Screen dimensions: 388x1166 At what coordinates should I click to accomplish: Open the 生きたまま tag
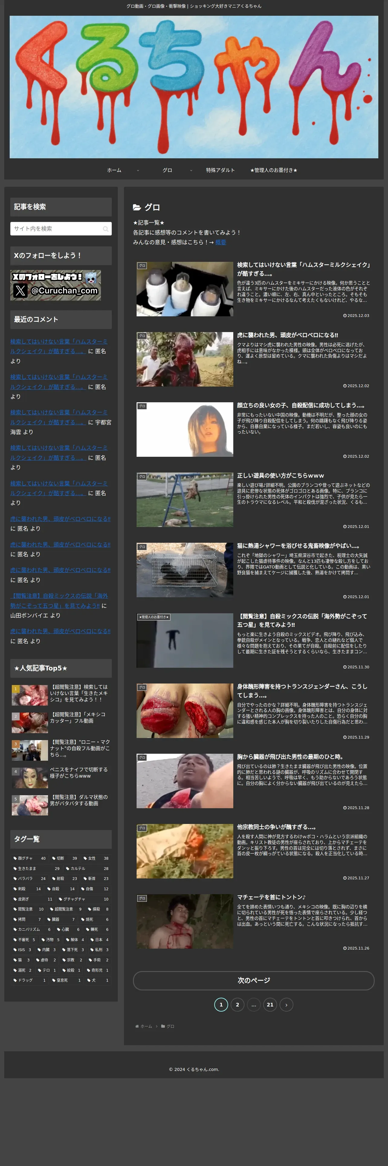[x=37, y=869]
